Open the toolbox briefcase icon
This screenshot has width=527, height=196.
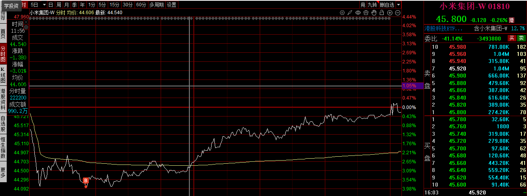366,13
